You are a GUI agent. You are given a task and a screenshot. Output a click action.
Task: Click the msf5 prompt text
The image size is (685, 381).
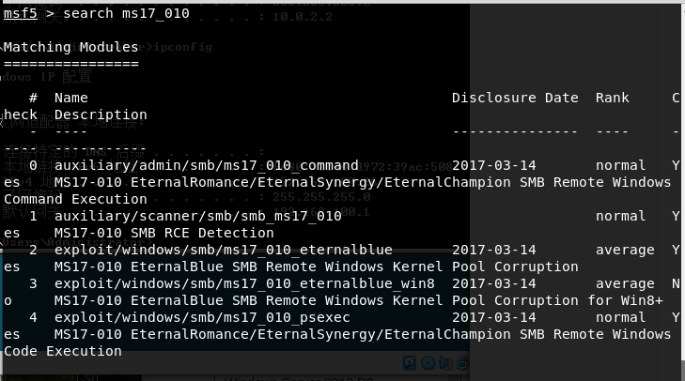click(x=20, y=13)
